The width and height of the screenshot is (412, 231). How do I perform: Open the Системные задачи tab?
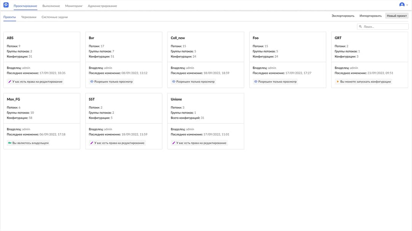[x=54, y=17]
